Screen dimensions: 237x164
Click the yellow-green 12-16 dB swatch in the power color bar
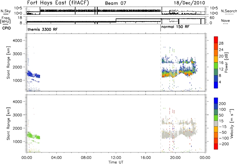(x=216, y=66)
